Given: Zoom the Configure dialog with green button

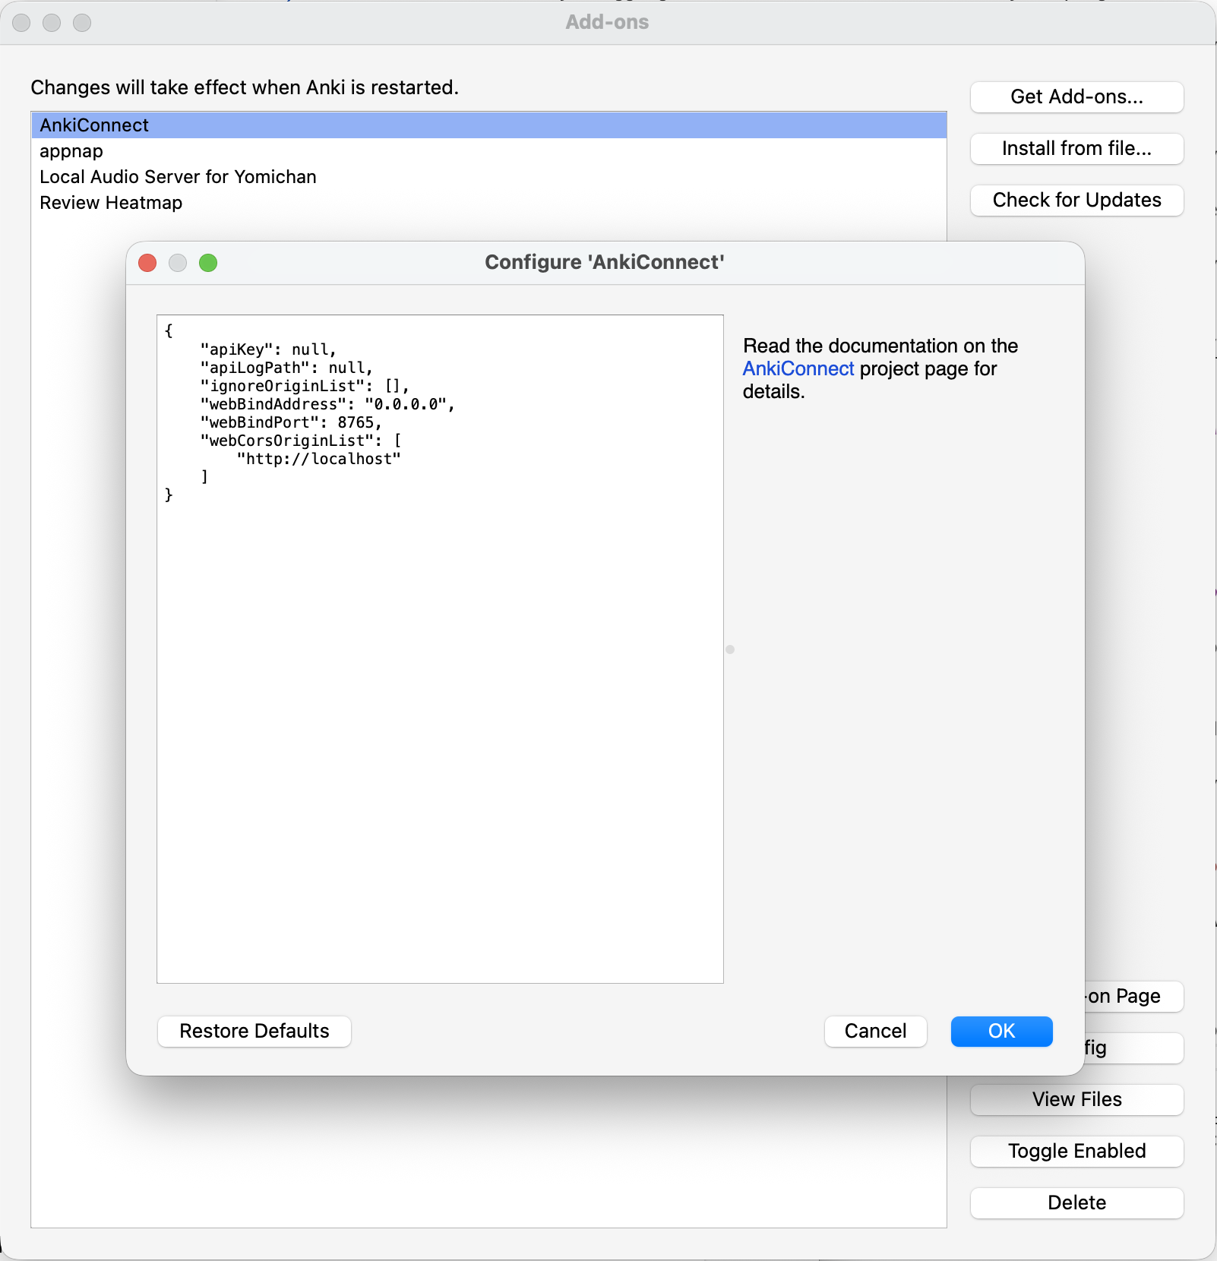Looking at the screenshot, I should pyautogui.click(x=208, y=263).
